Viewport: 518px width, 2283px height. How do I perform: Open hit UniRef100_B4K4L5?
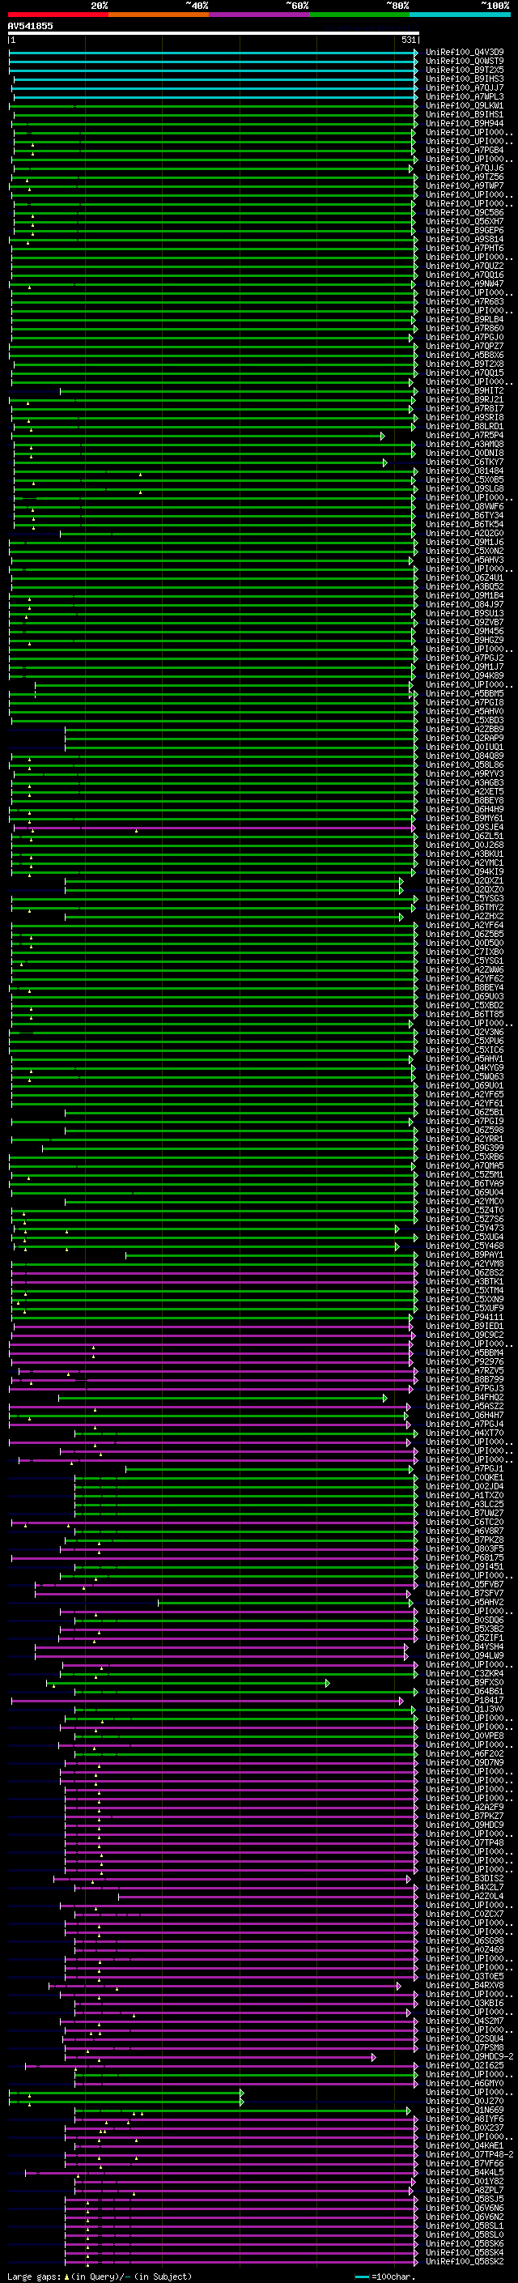pyautogui.click(x=464, y=2172)
